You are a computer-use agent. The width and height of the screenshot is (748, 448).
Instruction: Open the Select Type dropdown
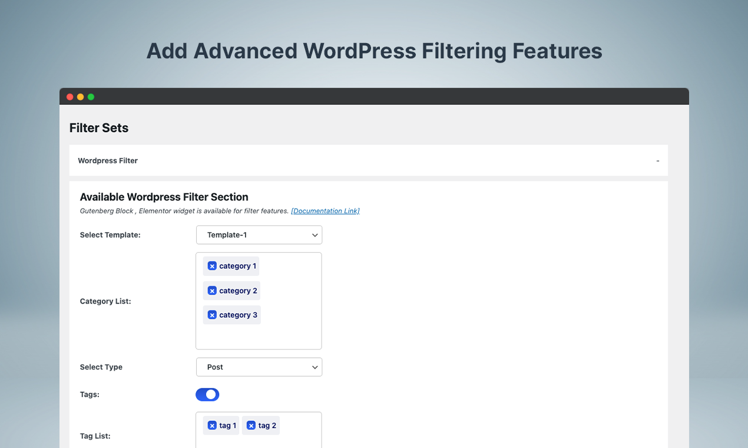coord(259,367)
